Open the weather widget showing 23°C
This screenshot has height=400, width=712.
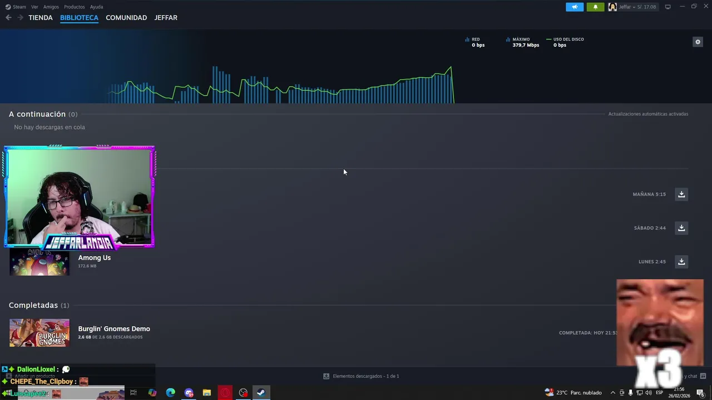click(573, 393)
